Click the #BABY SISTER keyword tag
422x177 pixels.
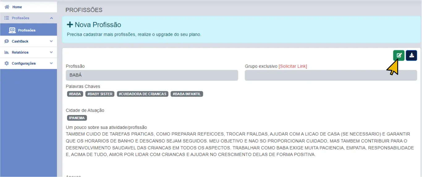coord(100,94)
